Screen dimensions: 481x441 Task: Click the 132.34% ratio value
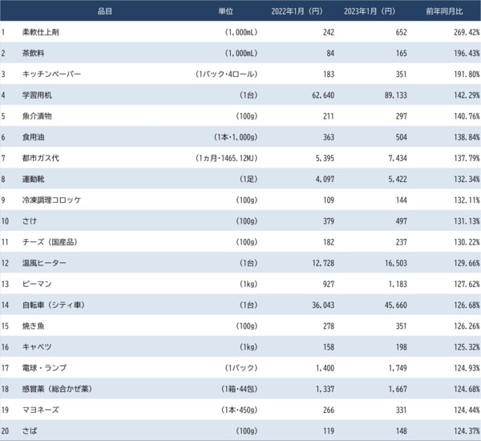(x=467, y=179)
